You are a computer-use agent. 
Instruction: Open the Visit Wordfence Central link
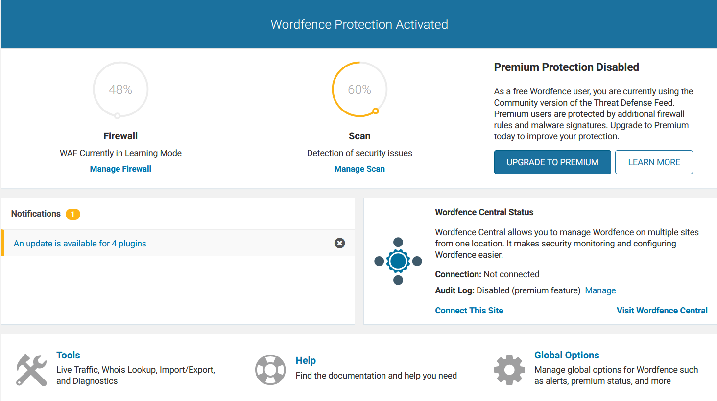(x=662, y=311)
